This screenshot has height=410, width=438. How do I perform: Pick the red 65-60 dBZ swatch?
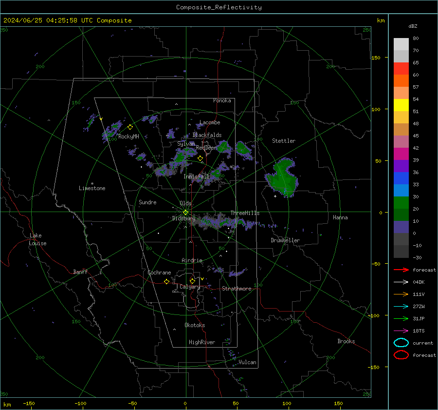tap(401, 69)
